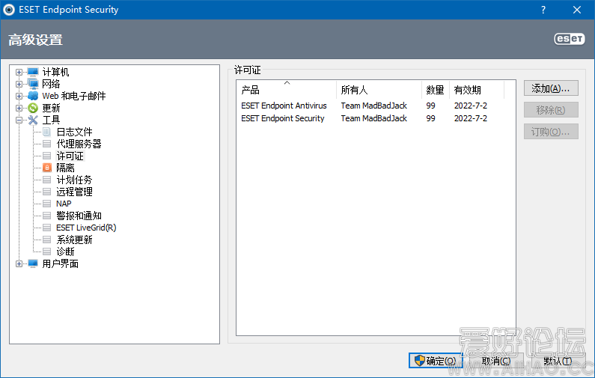The height and width of the screenshot is (378, 595).
Task: Click the orange 隔离 quarantine icon
Action: pyautogui.click(x=47, y=168)
